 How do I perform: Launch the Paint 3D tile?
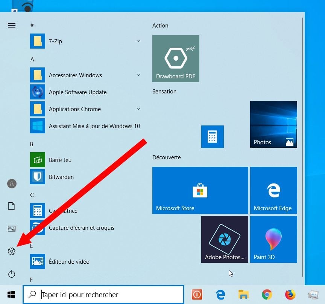(x=273, y=240)
